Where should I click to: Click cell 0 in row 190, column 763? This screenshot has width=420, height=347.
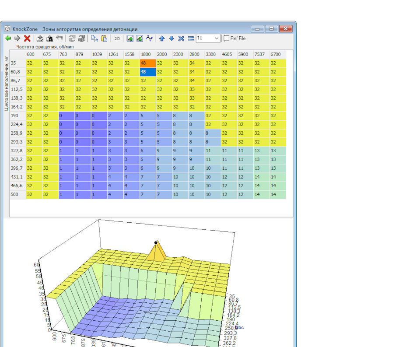(66, 116)
